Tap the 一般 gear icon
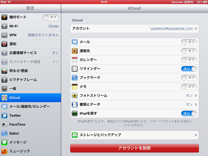Screen dimensions: 208x156 pyautogui.click(x=4, y=89)
